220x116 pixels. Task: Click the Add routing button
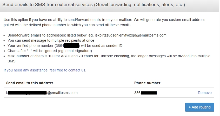pos(199,107)
